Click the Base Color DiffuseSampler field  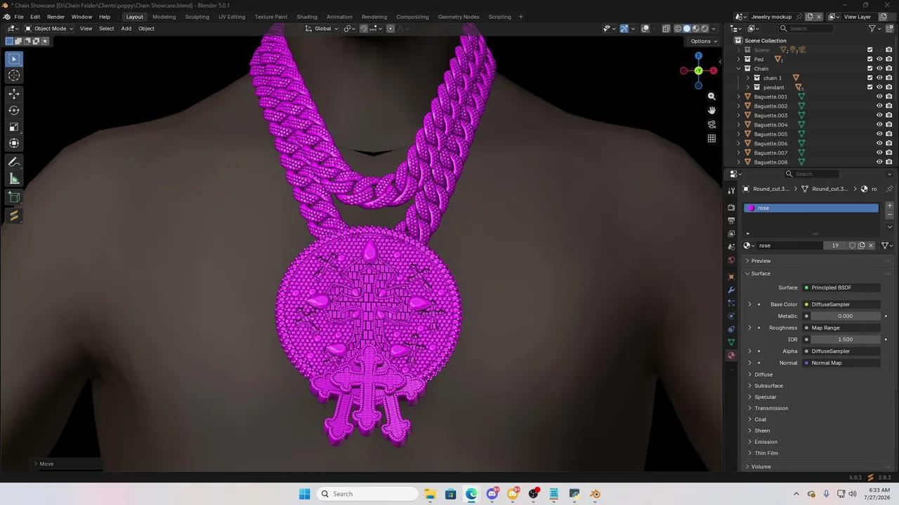[x=841, y=304]
